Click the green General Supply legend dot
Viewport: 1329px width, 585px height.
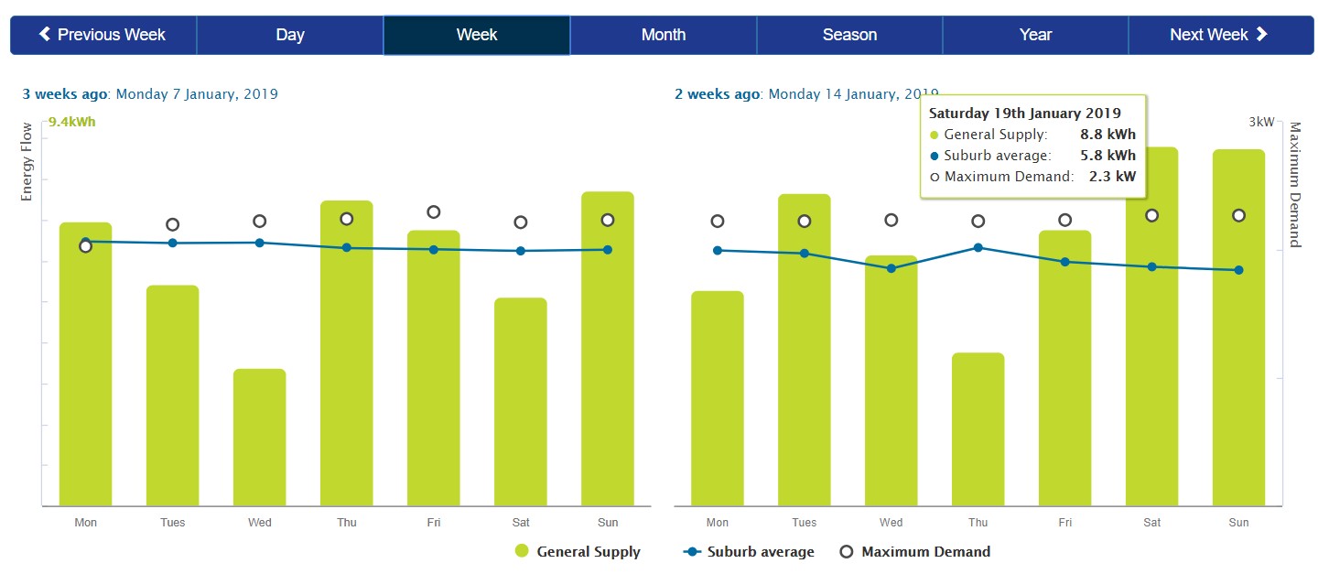tap(523, 551)
